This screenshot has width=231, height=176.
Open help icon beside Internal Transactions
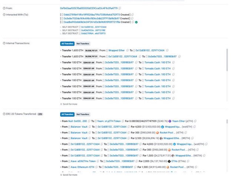pos(4,43)
